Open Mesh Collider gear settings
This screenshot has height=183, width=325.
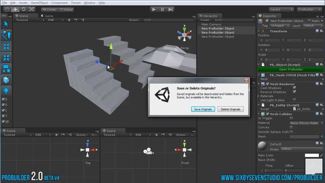click(321, 114)
